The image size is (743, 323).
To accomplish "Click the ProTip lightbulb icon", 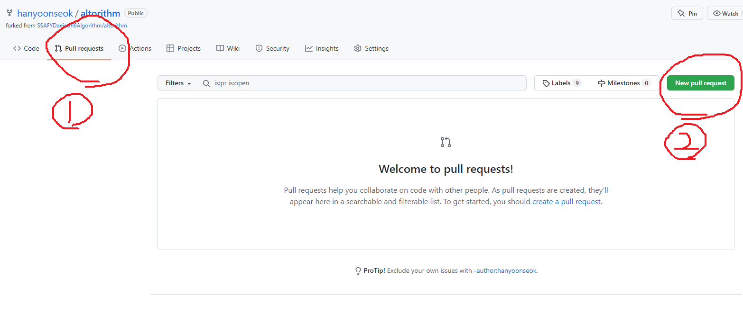I will coord(358,271).
